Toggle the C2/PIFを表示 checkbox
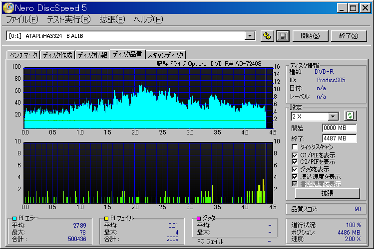374x249 pixels. pos(295,162)
